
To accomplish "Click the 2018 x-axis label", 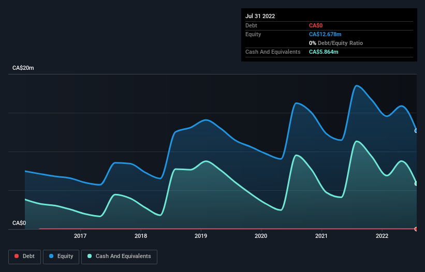I will (141, 236).
